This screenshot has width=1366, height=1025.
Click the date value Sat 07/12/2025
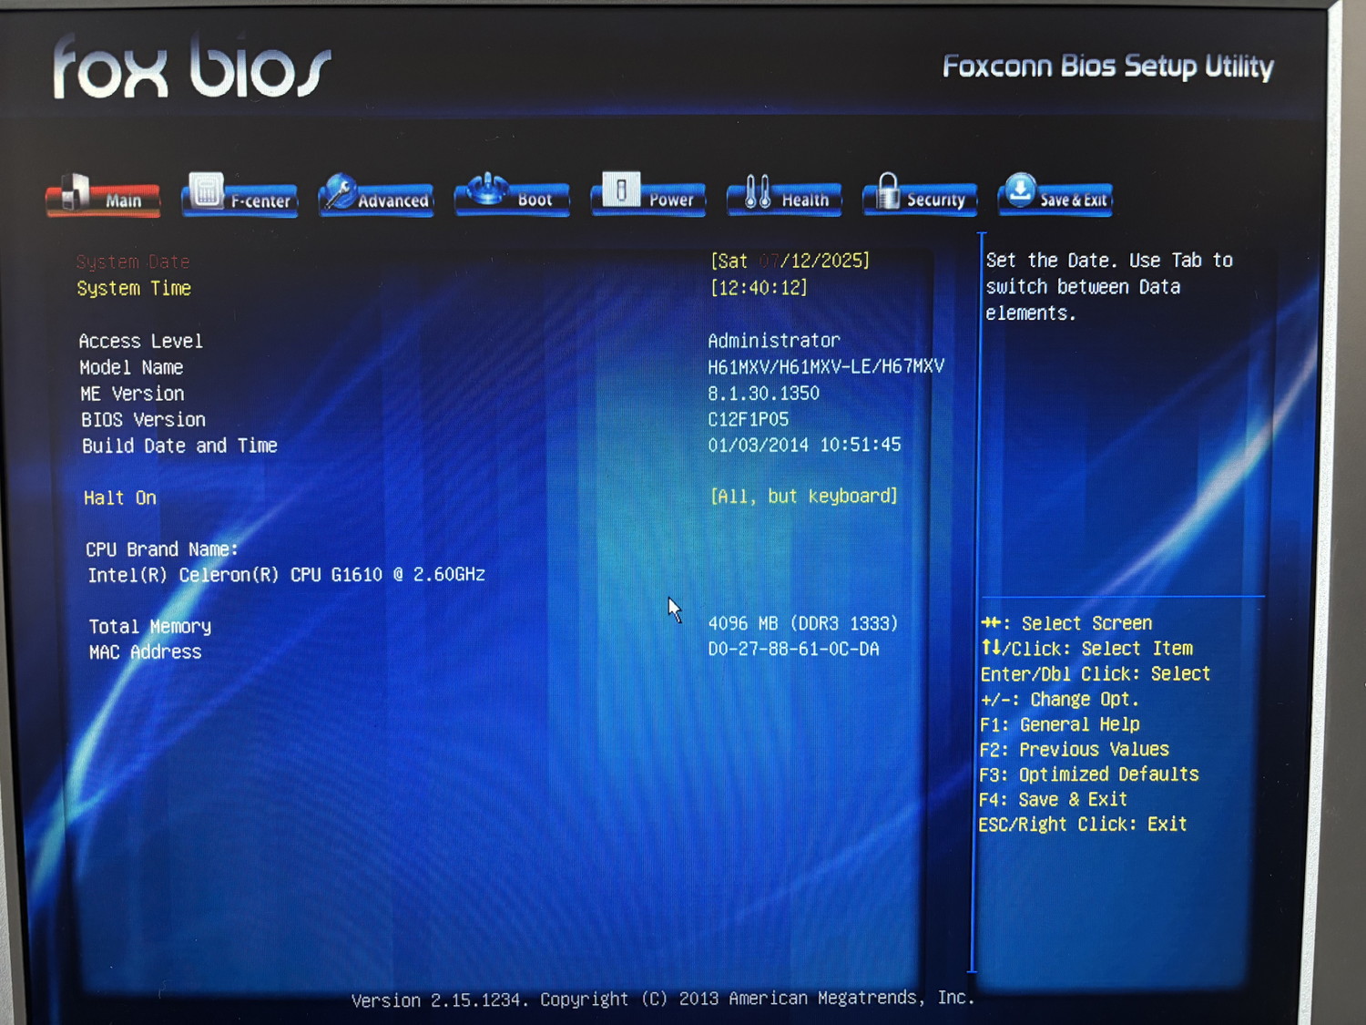pyautogui.click(x=790, y=261)
